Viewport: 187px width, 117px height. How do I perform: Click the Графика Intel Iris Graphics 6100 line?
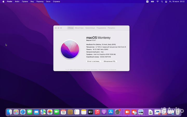click(x=101, y=54)
